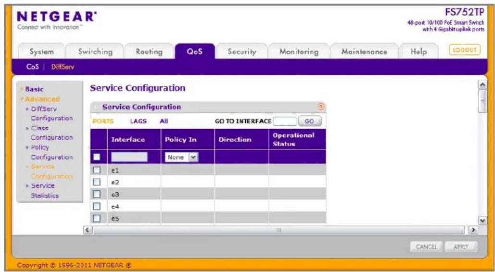This screenshot has width=495, height=272.
Task: Open the System tab
Action: 42,52
